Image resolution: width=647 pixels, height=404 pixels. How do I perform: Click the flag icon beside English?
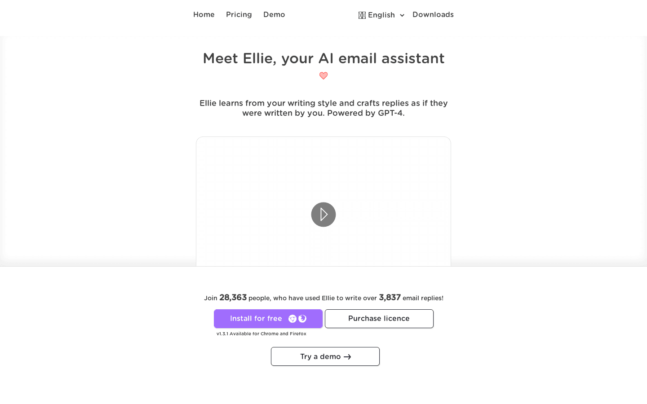coord(362,15)
